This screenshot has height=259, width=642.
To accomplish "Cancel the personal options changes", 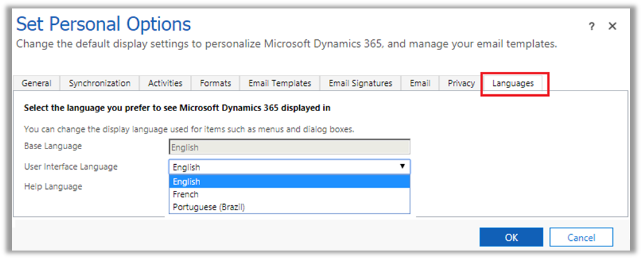I will [581, 237].
